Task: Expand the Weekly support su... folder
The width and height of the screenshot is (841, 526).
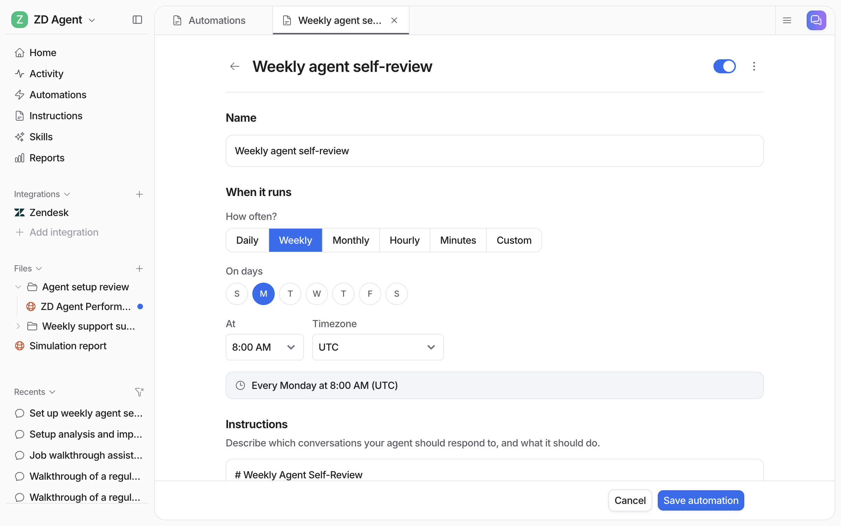Action: pyautogui.click(x=18, y=326)
